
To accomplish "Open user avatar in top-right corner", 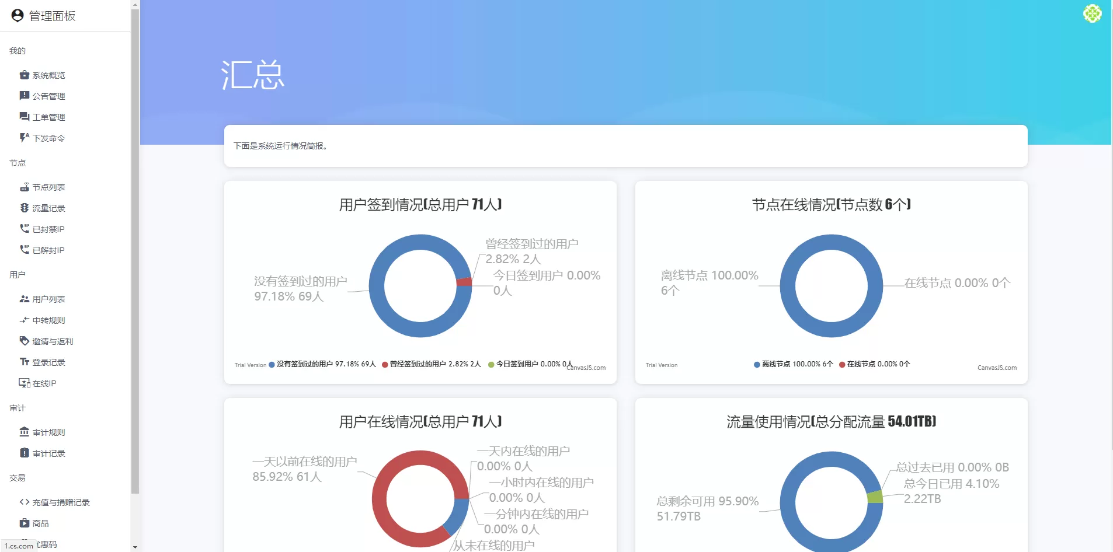I will (x=1092, y=13).
